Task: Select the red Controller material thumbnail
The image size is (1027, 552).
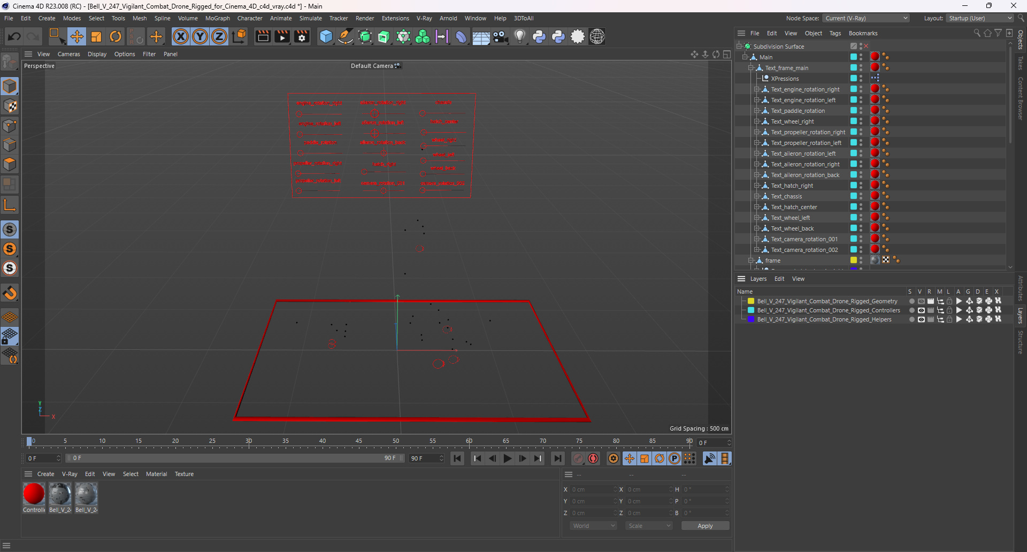Action: (34, 494)
